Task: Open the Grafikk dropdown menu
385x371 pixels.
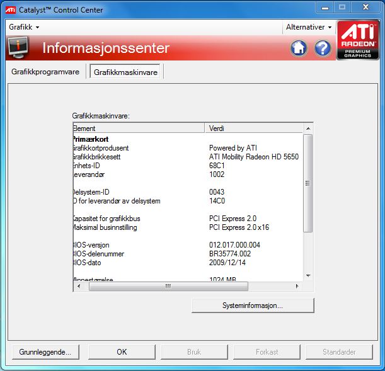Action: 24,27
